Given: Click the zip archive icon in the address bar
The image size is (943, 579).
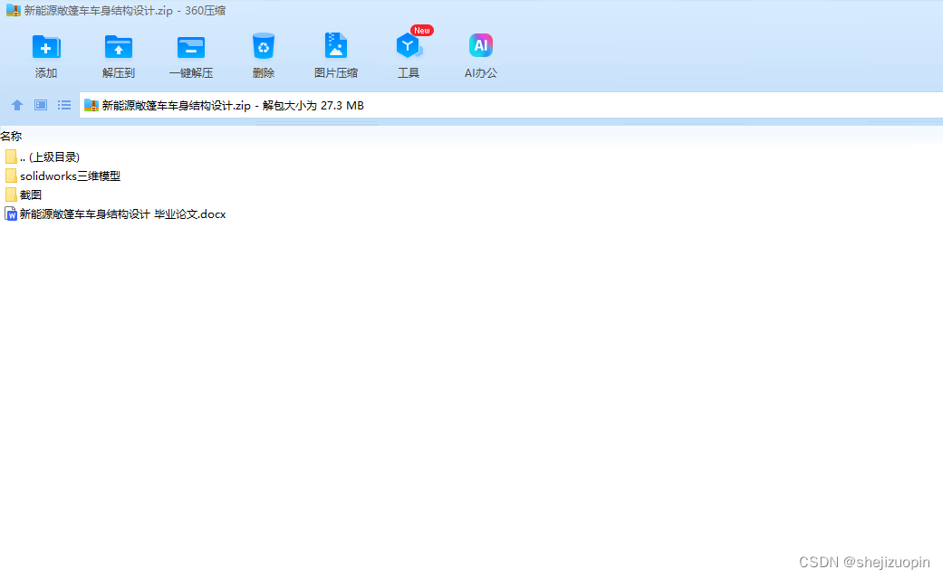Looking at the screenshot, I should (x=91, y=105).
